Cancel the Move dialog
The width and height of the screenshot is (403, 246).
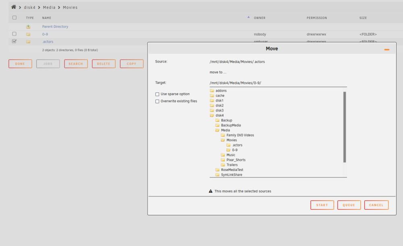pyautogui.click(x=376, y=205)
